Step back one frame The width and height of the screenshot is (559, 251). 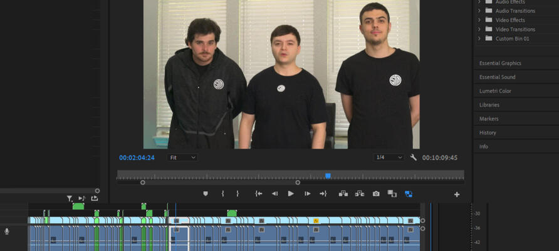274,194
